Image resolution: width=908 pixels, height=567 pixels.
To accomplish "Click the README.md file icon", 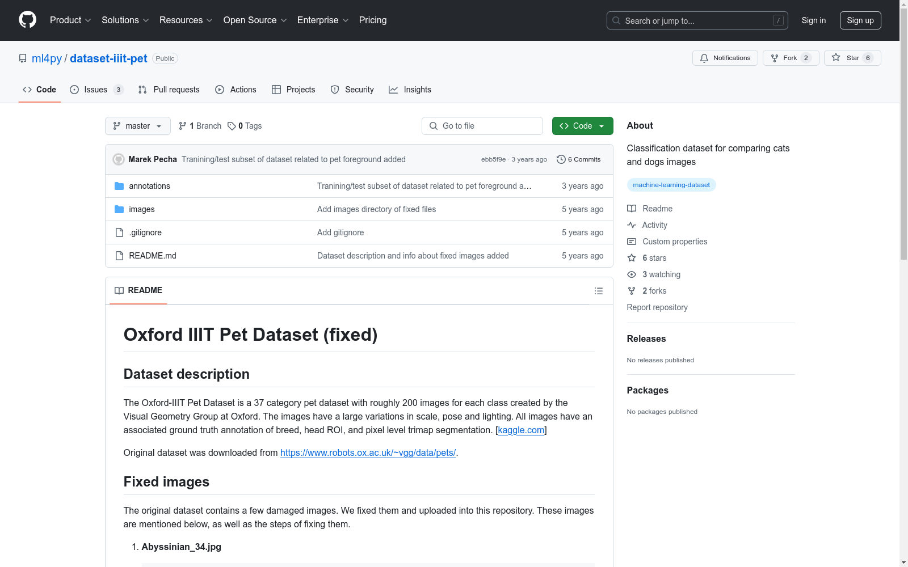I will pyautogui.click(x=119, y=256).
